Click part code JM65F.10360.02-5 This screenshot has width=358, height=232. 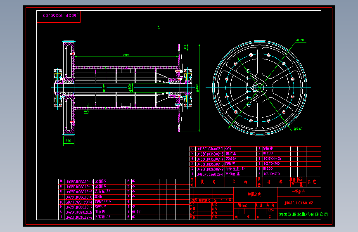[x=210, y=154]
